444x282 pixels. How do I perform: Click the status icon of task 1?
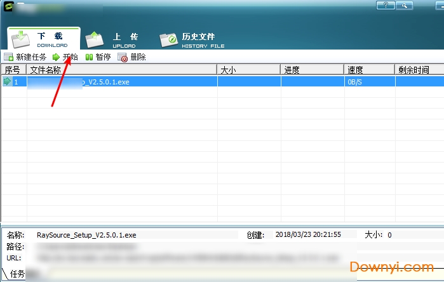pyautogui.click(x=8, y=82)
